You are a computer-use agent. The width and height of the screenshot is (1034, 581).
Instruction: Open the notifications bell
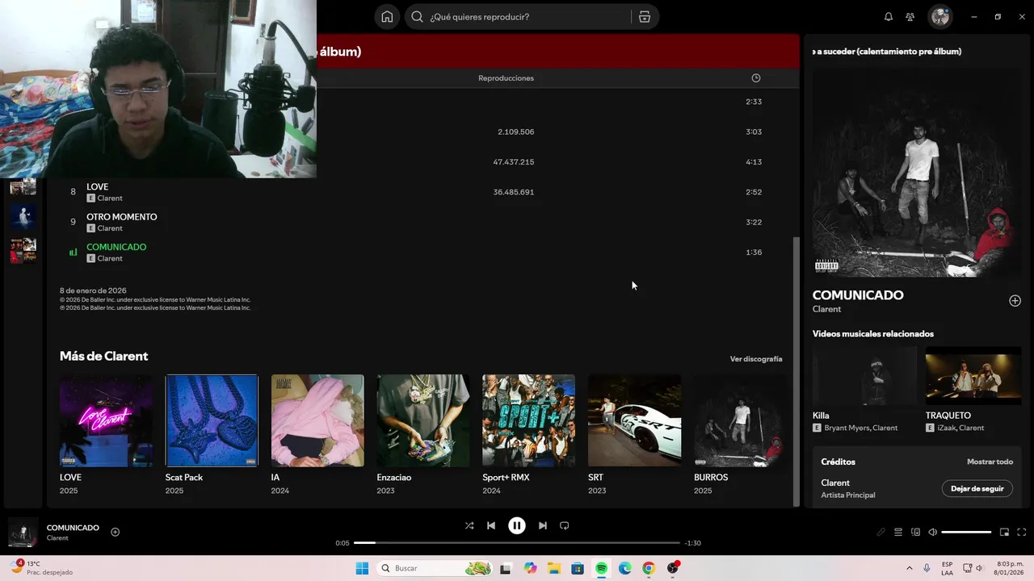[889, 17]
